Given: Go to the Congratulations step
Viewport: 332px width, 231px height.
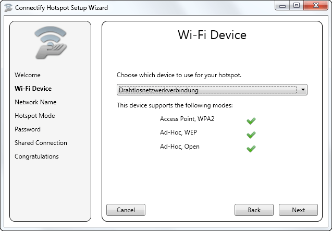Looking at the screenshot, I should coord(36,156).
